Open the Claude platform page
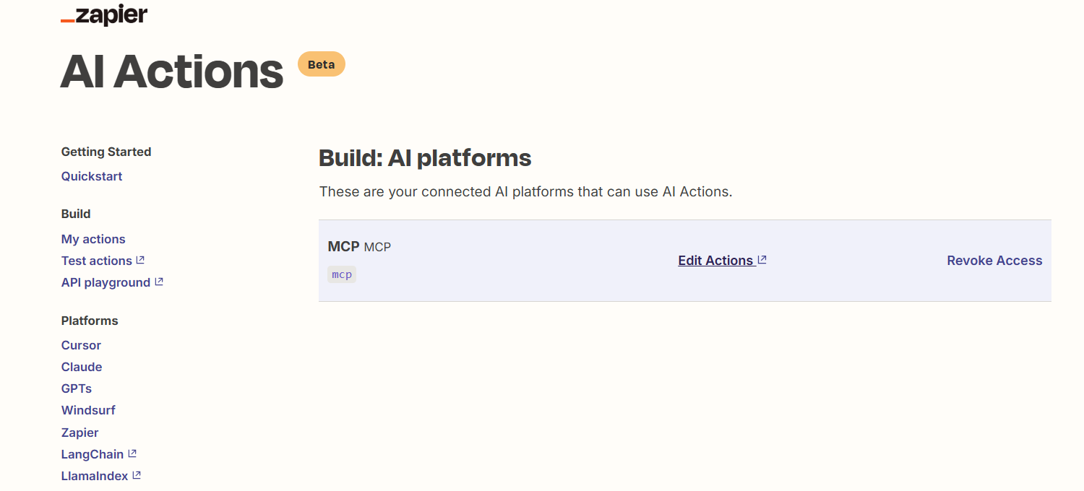The image size is (1084, 491). click(x=82, y=367)
